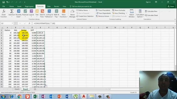Switch to the Home tab
Viewport: 177px width, 99px height.
tap(12, 6)
